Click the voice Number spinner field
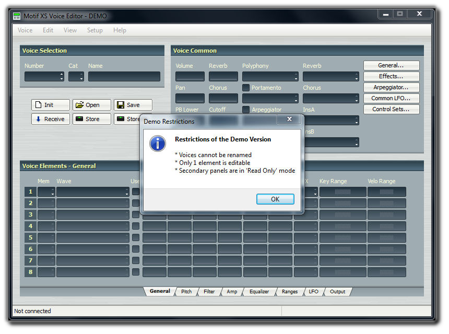This screenshot has height=334, width=449. (x=44, y=76)
